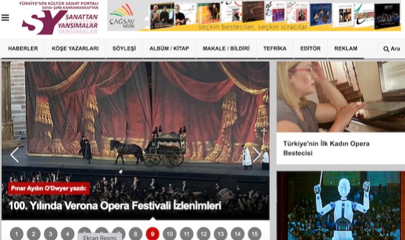This screenshot has height=240, width=405.
Task: Open the Verona Opera Festivali article headline
Action: coord(115,206)
